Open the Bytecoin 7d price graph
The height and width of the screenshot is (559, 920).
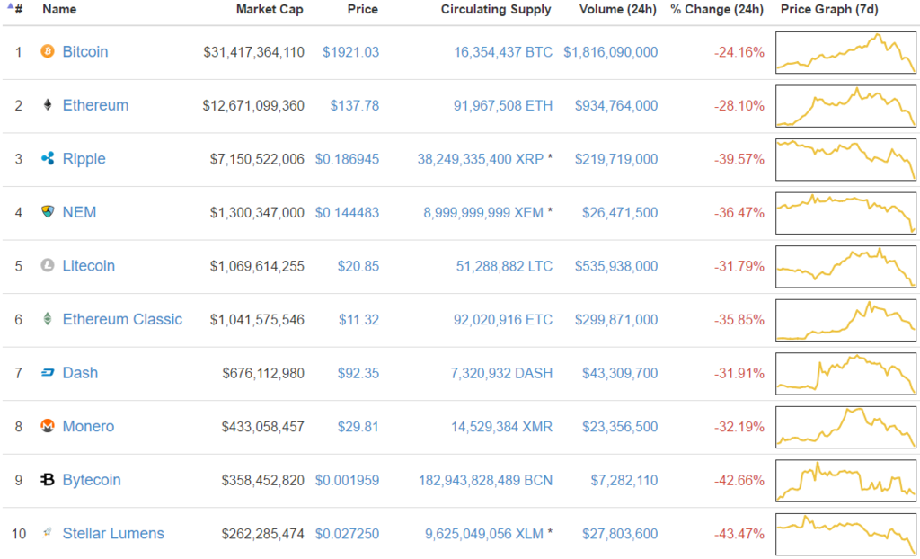(x=845, y=480)
